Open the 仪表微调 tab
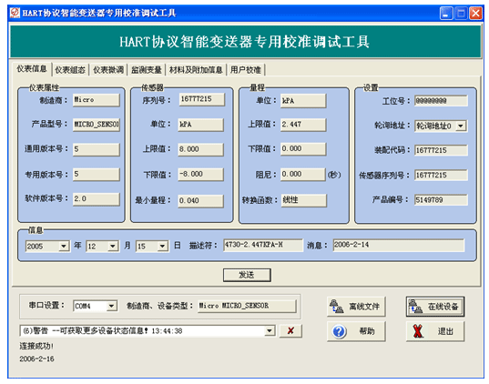489x384 pixels. pos(108,70)
